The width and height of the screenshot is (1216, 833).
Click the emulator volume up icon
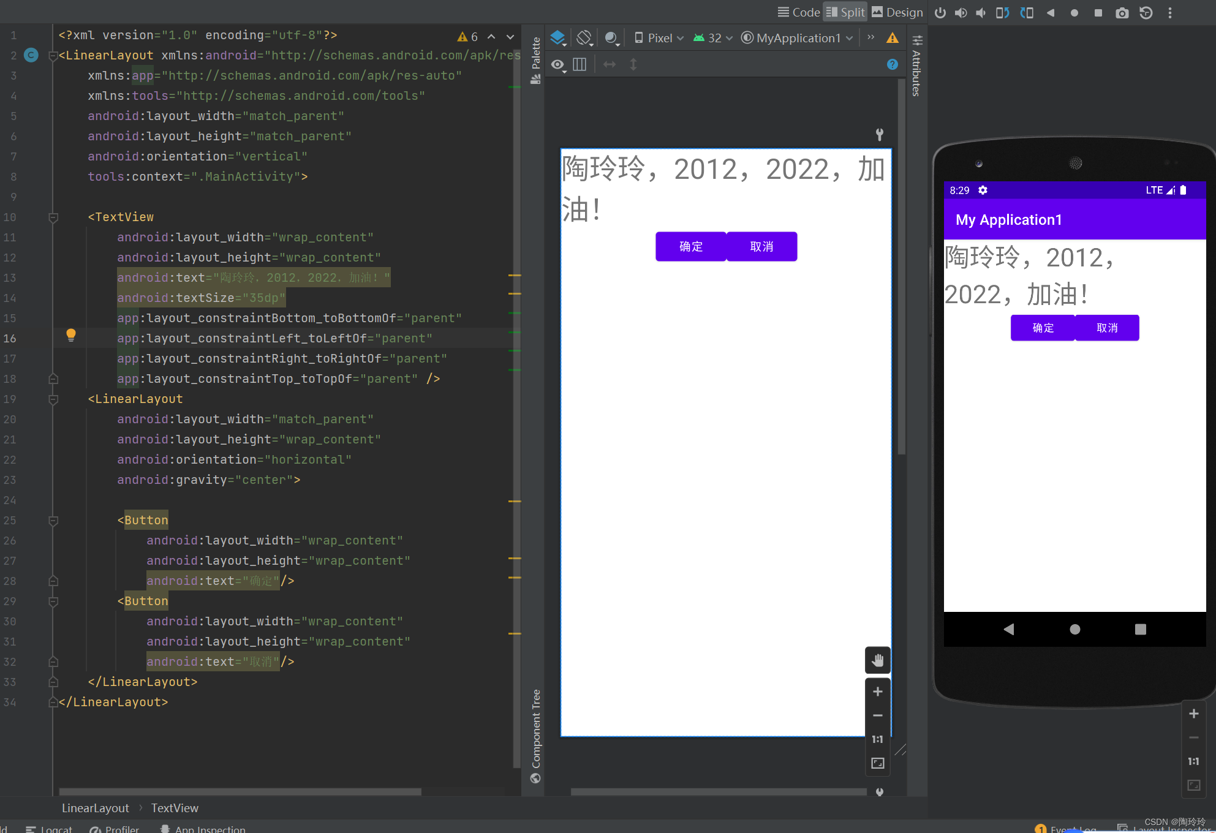point(961,13)
